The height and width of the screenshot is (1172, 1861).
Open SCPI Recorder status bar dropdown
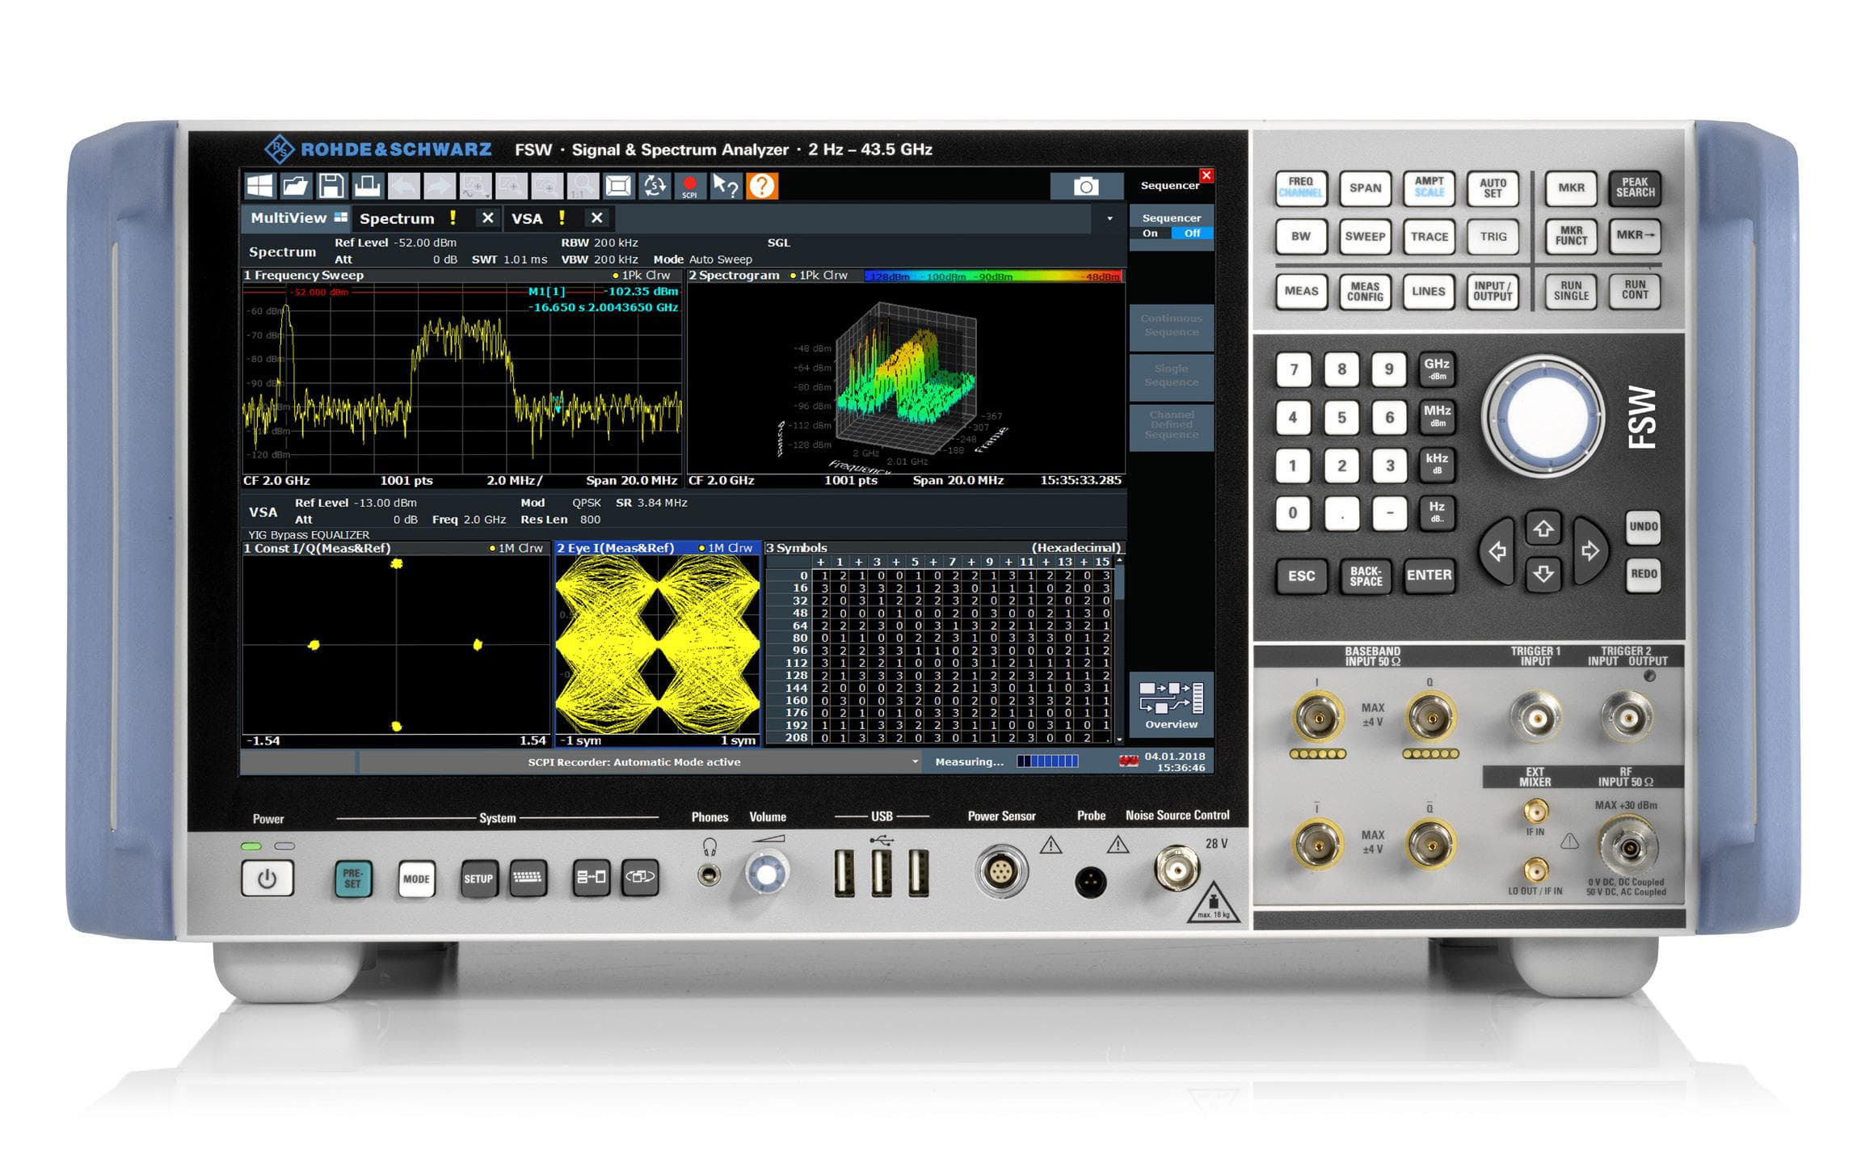point(915,761)
